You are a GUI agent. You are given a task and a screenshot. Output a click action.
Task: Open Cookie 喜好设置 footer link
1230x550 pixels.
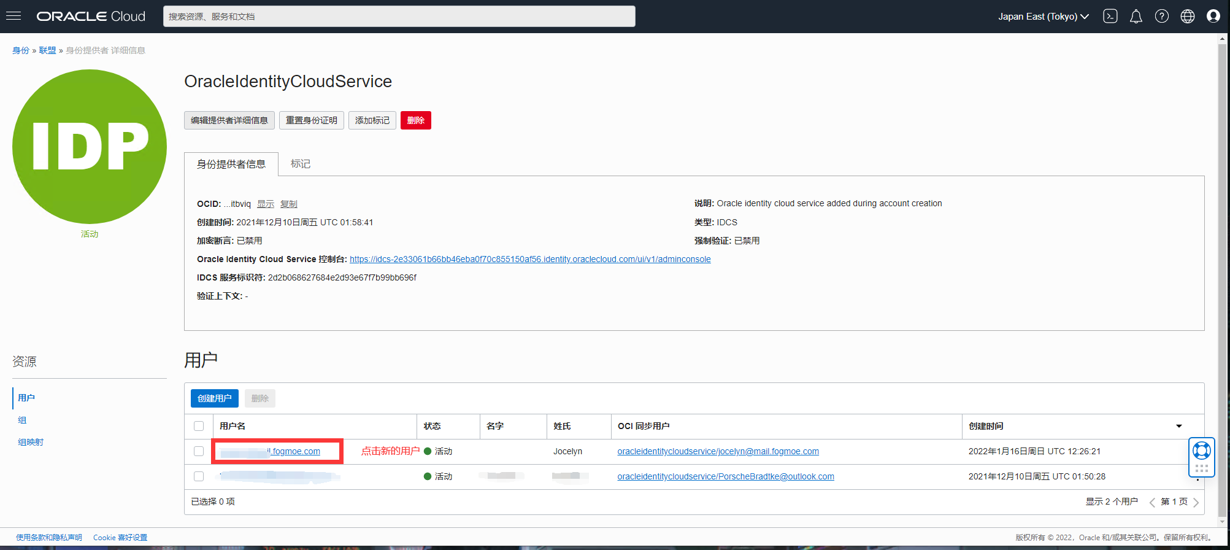pos(120,537)
